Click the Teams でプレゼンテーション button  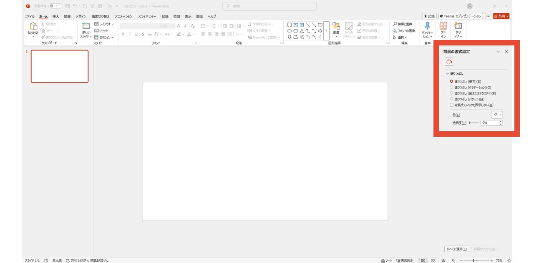pos(461,16)
